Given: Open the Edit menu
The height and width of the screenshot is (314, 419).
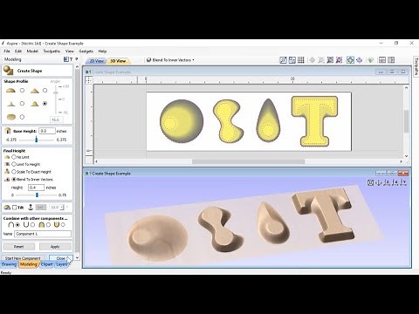Looking at the screenshot, I should pyautogui.click(x=18, y=51).
